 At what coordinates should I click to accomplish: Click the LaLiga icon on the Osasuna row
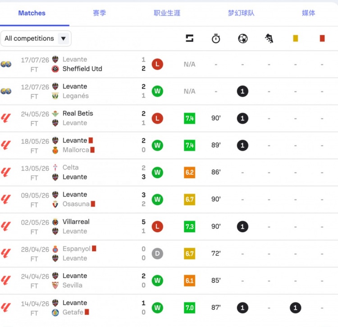tap(6, 199)
